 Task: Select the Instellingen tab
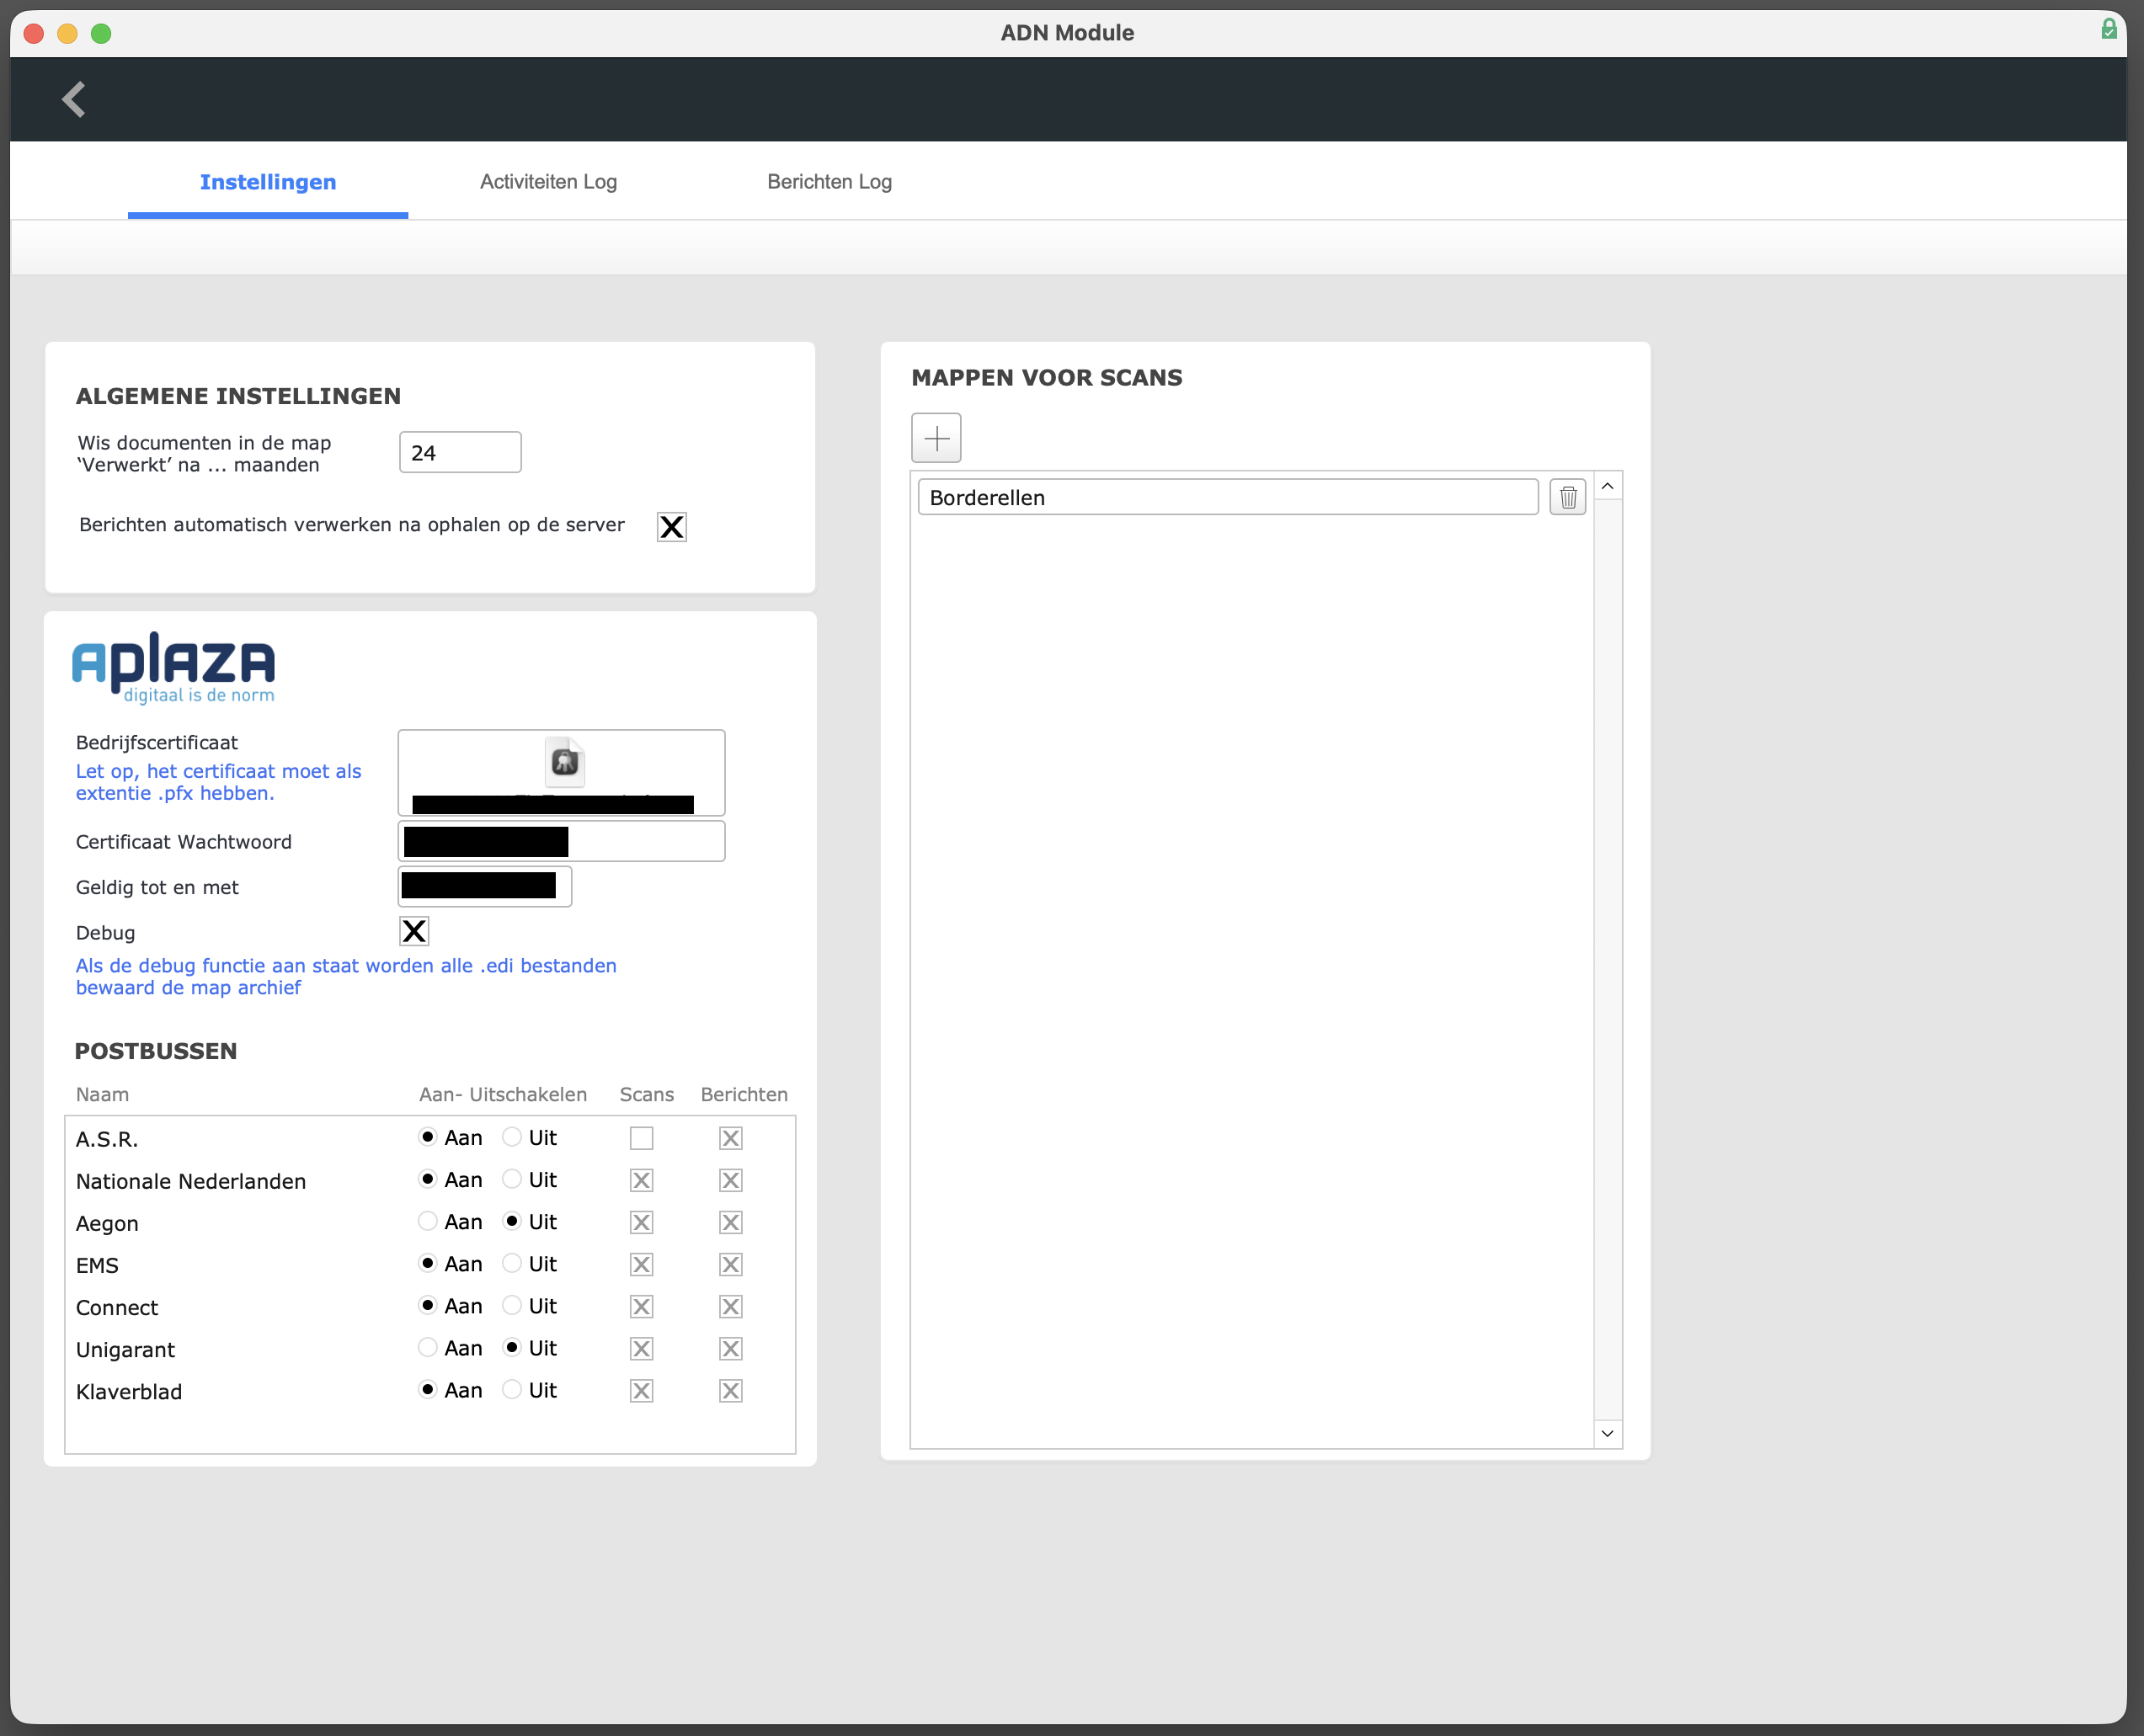tap(268, 182)
